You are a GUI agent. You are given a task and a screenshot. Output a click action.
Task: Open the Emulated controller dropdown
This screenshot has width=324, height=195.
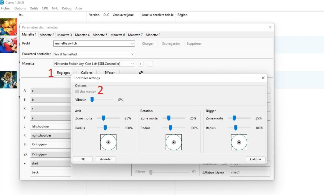point(132,54)
